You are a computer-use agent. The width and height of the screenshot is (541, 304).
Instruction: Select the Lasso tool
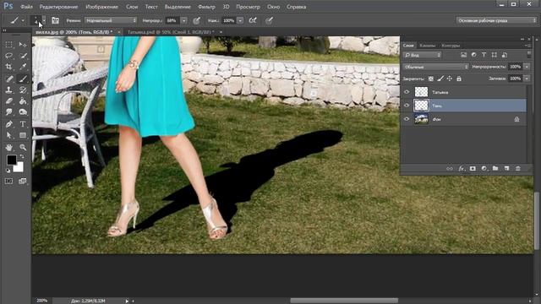click(9, 56)
